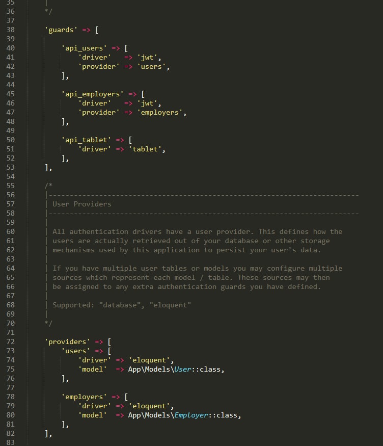The width and height of the screenshot is (383, 446).
Task: Click the 'tablet' driver value
Action: pos(145,149)
